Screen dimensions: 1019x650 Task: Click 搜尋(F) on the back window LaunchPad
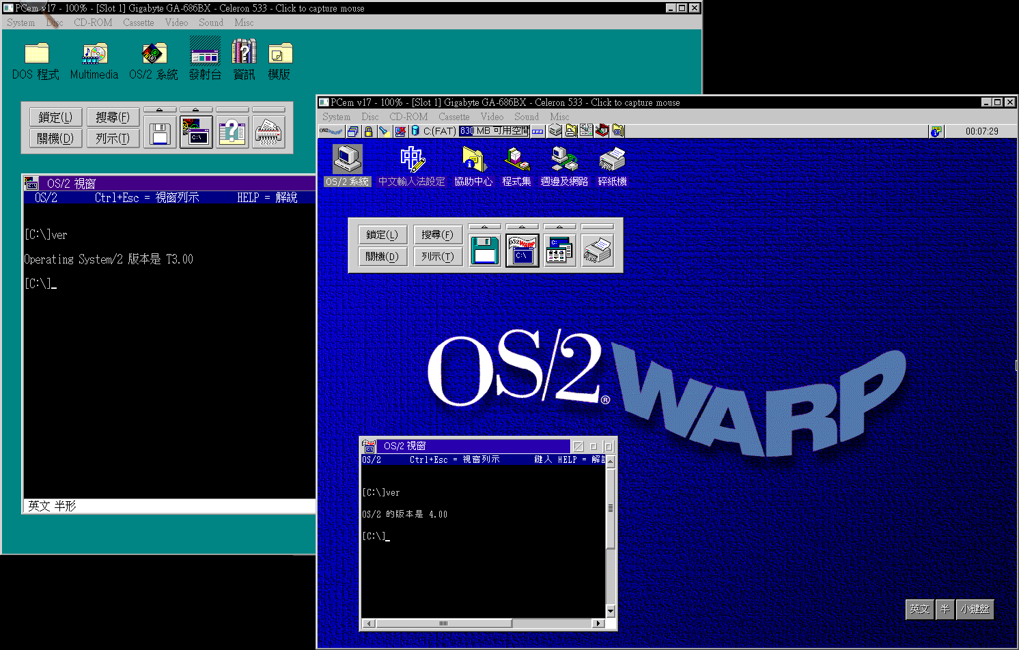(113, 117)
